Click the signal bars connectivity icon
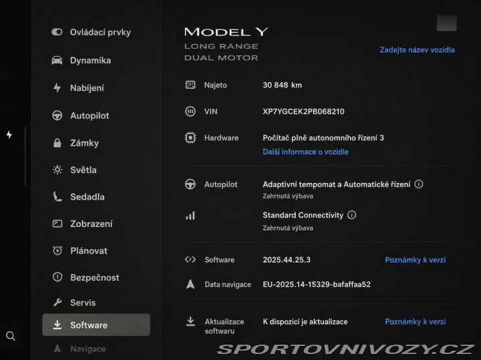Viewport: 481px width, 360px height. point(190,216)
